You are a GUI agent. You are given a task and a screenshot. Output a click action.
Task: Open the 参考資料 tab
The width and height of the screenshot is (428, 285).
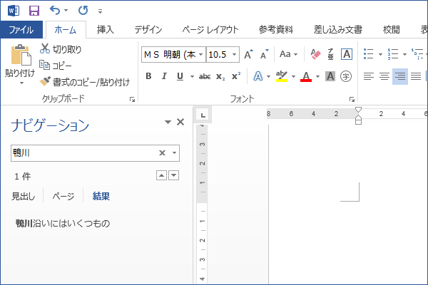pyautogui.click(x=276, y=29)
